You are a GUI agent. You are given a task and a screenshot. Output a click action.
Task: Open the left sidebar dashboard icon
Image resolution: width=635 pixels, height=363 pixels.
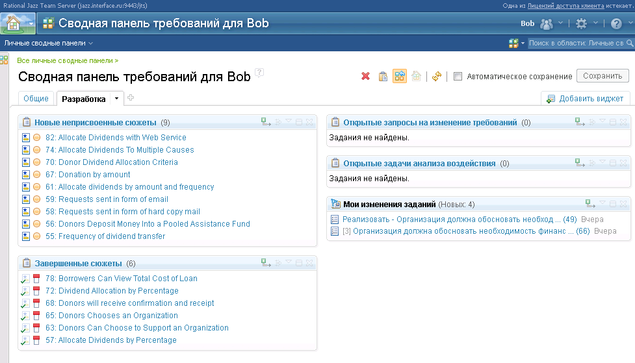point(4,60)
